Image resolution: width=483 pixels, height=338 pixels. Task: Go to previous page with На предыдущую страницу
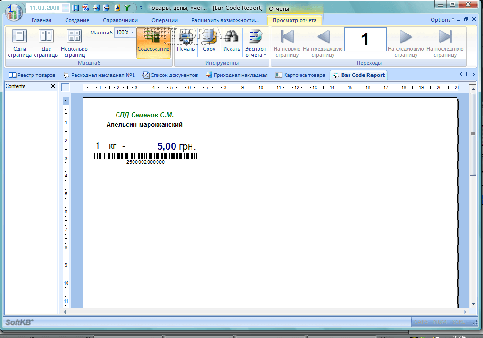click(x=323, y=43)
